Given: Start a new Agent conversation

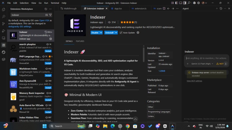Looking at the screenshot, I should pyautogui.click(x=217, y=9).
